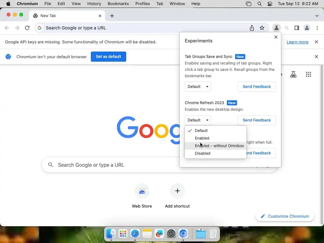Dismiss the Google API keys warning bar
Screen dimensions: 324x243
pos(316,42)
